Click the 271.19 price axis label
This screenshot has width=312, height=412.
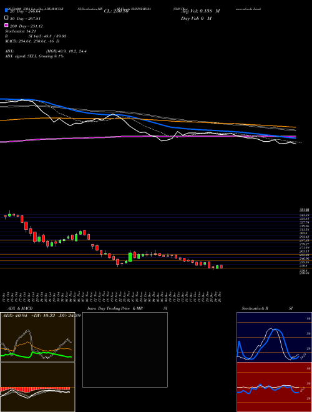305,248
